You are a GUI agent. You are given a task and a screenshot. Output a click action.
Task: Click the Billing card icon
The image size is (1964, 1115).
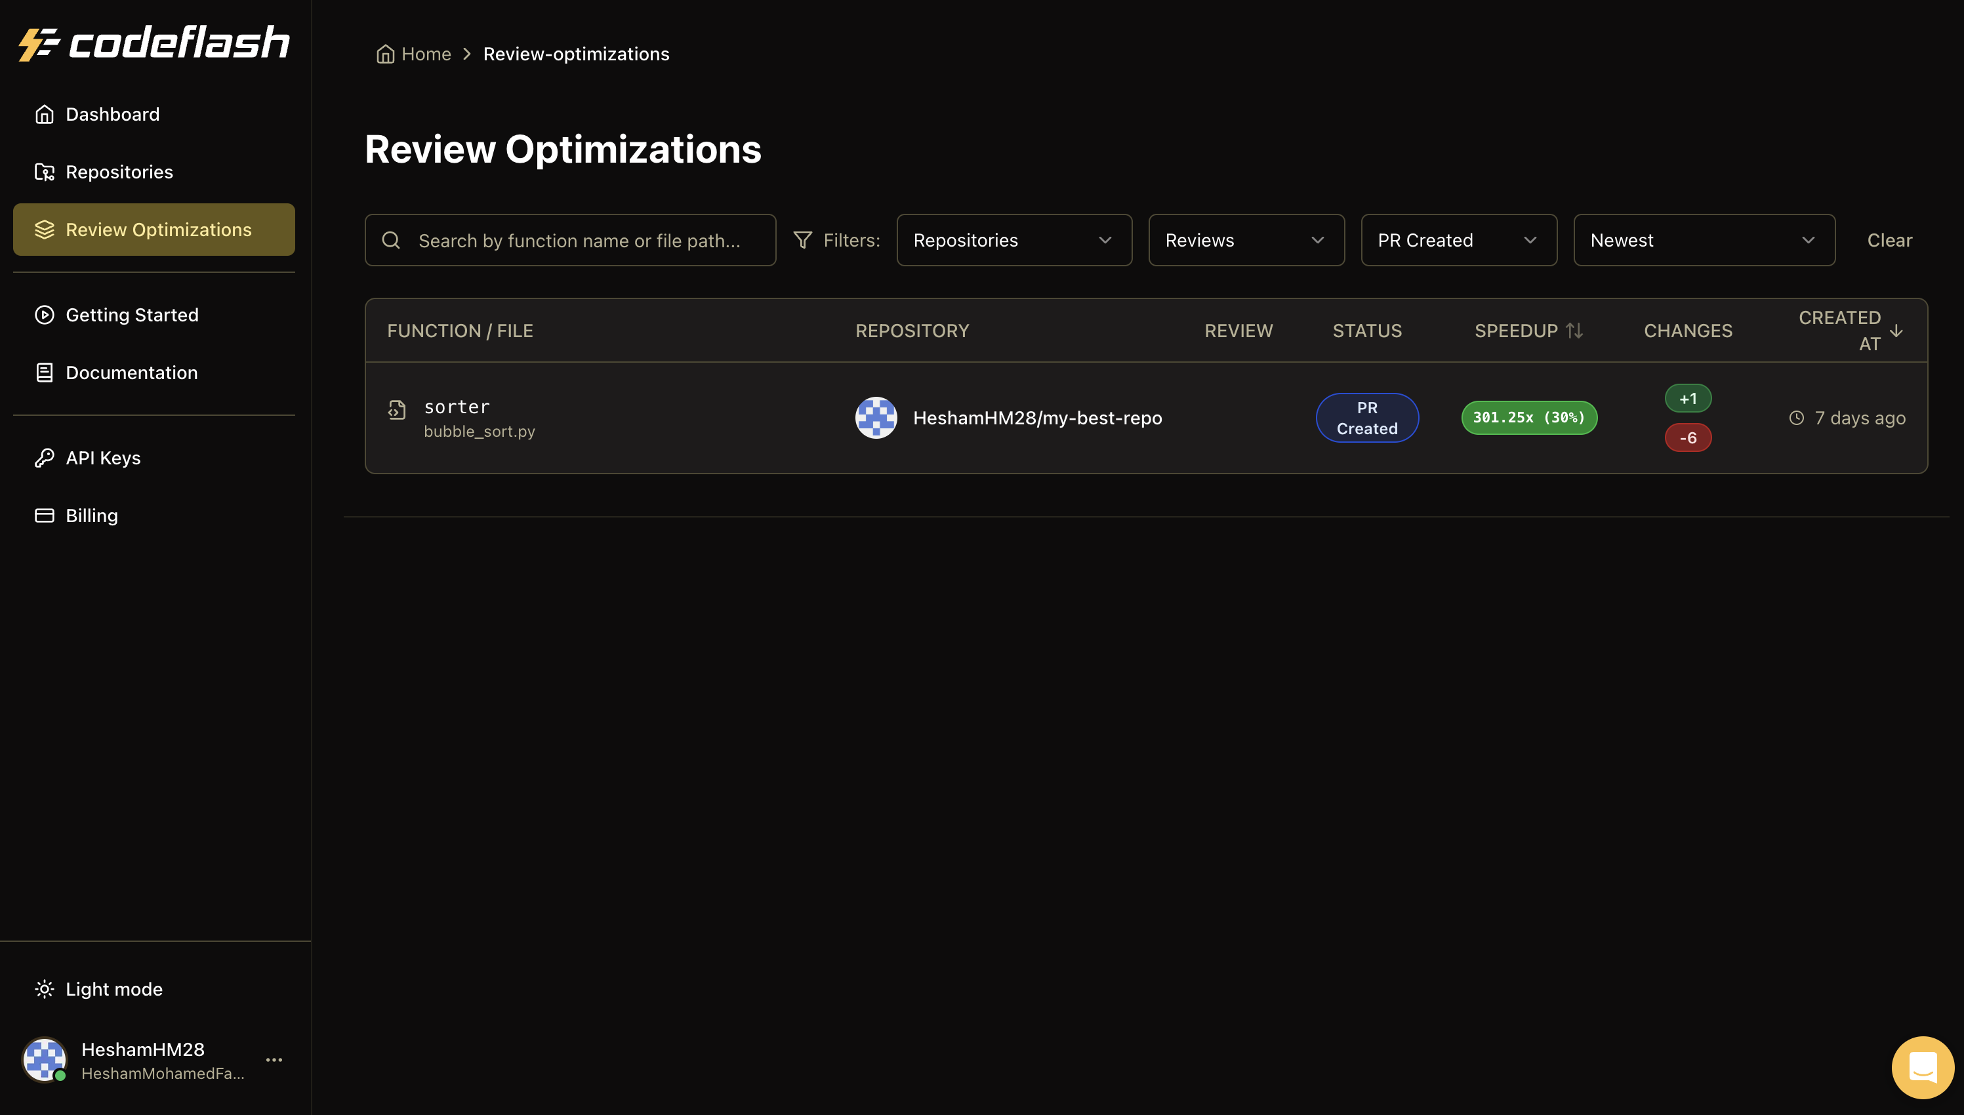(45, 516)
